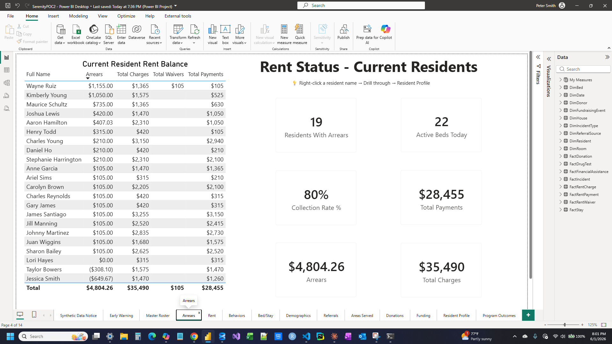This screenshot has width=612, height=344.
Task: Delete the Arrears page tab
Action: click(x=199, y=312)
